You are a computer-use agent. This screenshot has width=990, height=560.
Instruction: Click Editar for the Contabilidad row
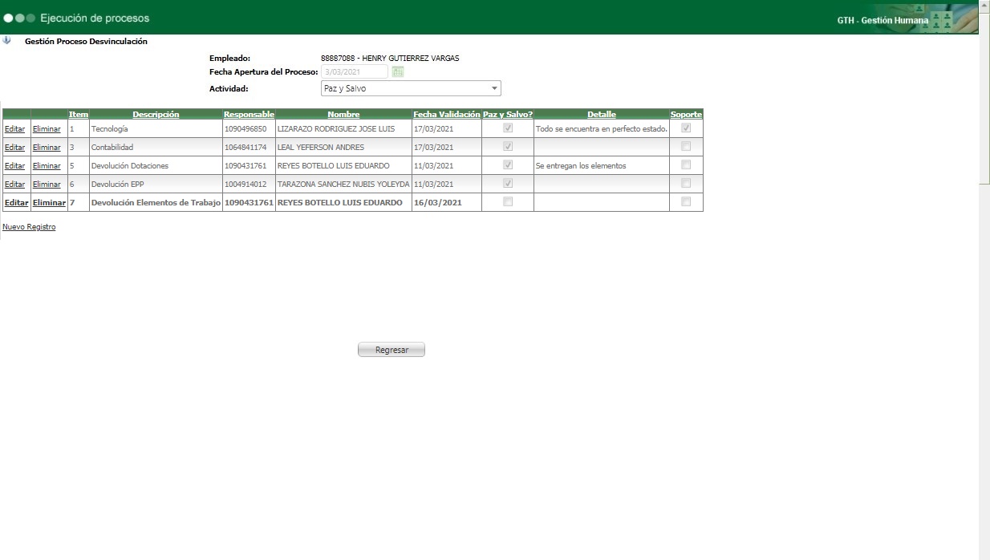click(x=14, y=148)
